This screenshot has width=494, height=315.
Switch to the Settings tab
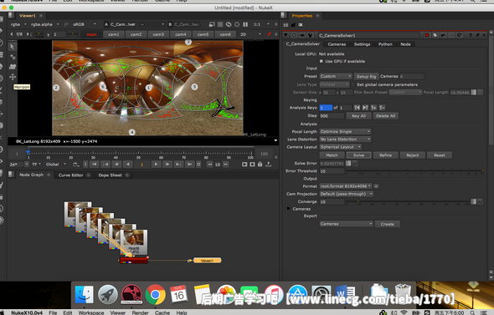pyautogui.click(x=362, y=44)
